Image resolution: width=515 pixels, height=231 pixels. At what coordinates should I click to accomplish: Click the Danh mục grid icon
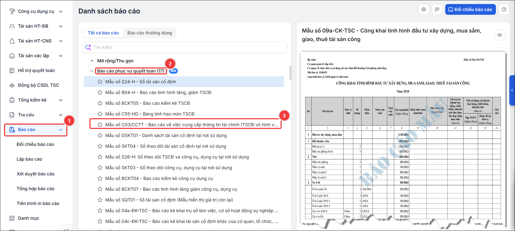(x=12, y=218)
